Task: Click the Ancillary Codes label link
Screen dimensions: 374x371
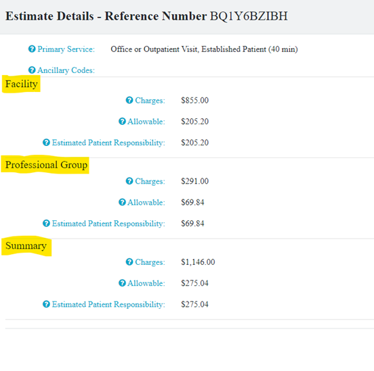Action: click(x=66, y=70)
